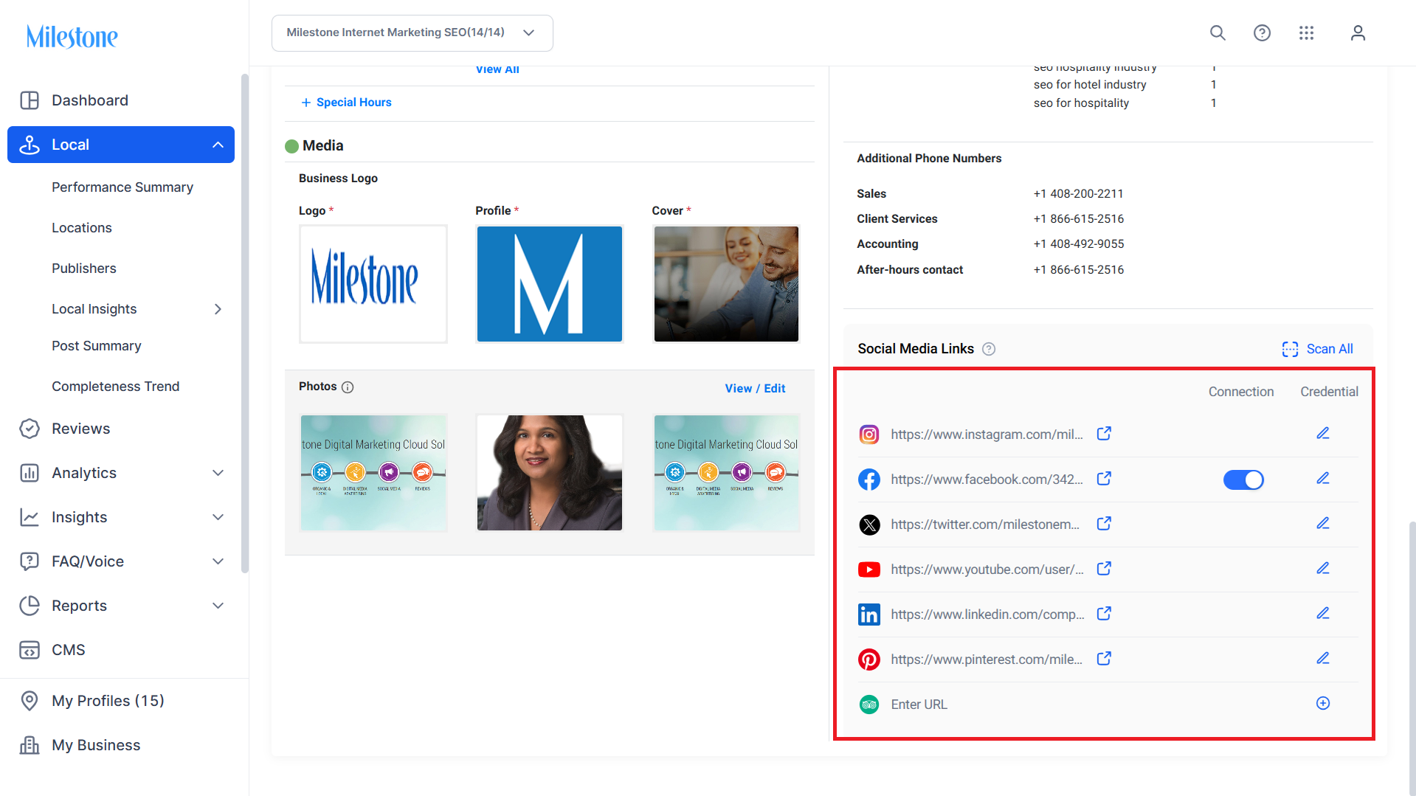
Task: Edit the Facebook credential
Action: tap(1323, 478)
